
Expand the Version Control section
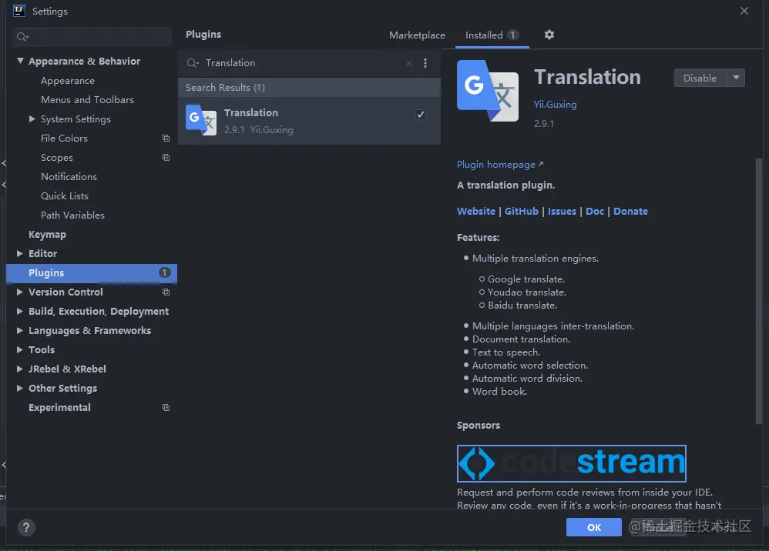[x=19, y=292]
